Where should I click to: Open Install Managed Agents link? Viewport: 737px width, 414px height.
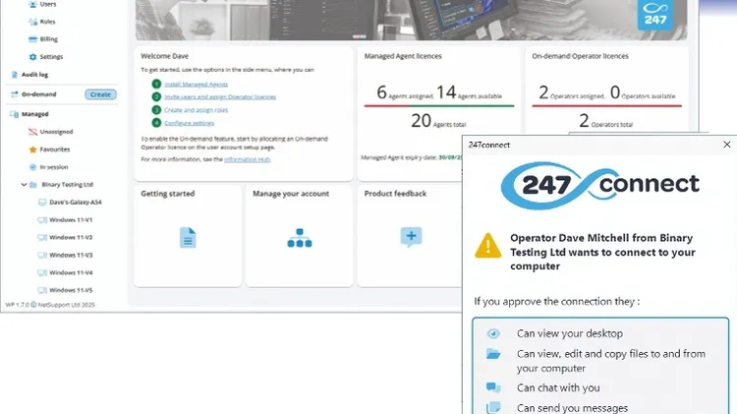pos(196,85)
